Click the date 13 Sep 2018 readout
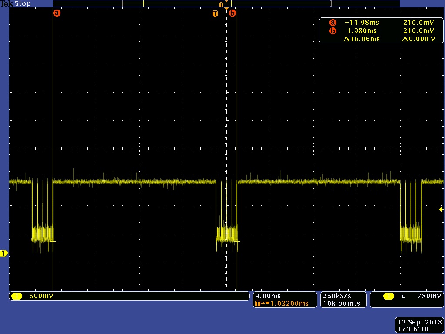This screenshot has height=334, width=445. click(420, 322)
